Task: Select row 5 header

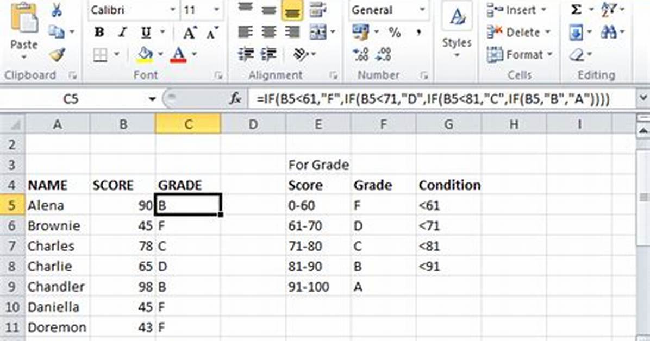Action: click(11, 205)
